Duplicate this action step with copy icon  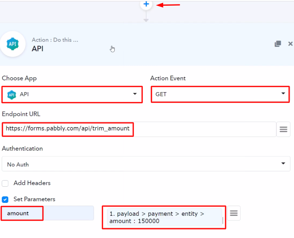click(x=278, y=44)
